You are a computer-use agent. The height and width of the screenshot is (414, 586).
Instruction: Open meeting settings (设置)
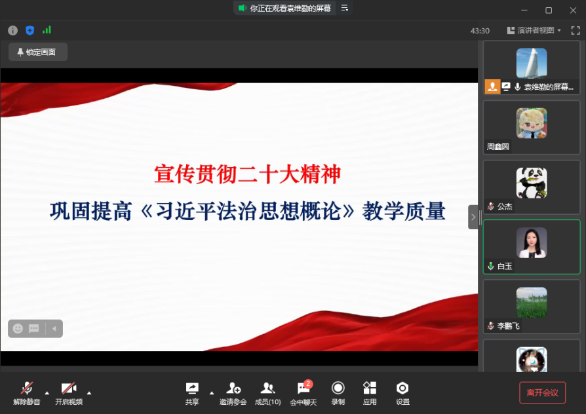[x=402, y=392]
